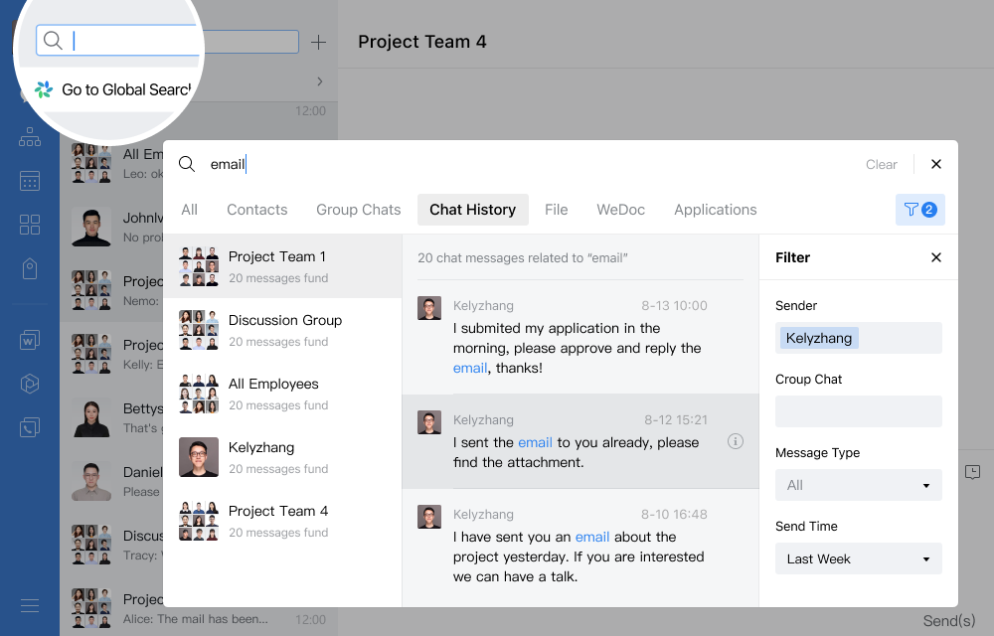Click the magnifier icon in search dialog
This screenshot has width=994, height=636.
[x=187, y=164]
